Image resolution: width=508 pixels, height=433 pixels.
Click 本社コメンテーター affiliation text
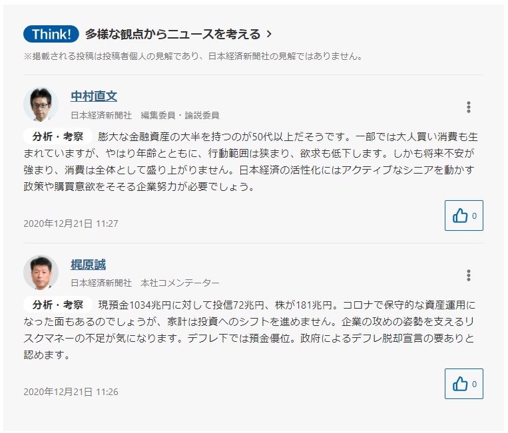point(180,283)
